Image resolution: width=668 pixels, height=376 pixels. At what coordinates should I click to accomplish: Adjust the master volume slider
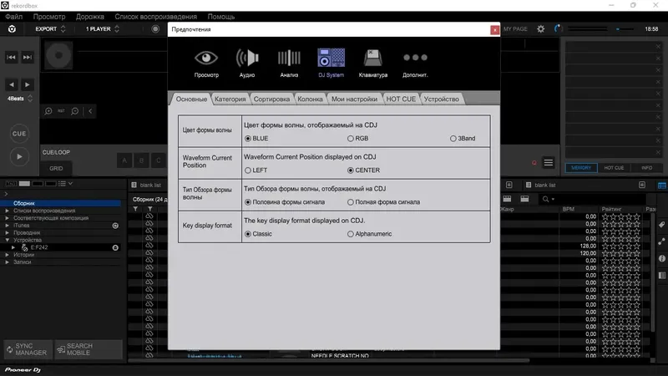pos(624,29)
